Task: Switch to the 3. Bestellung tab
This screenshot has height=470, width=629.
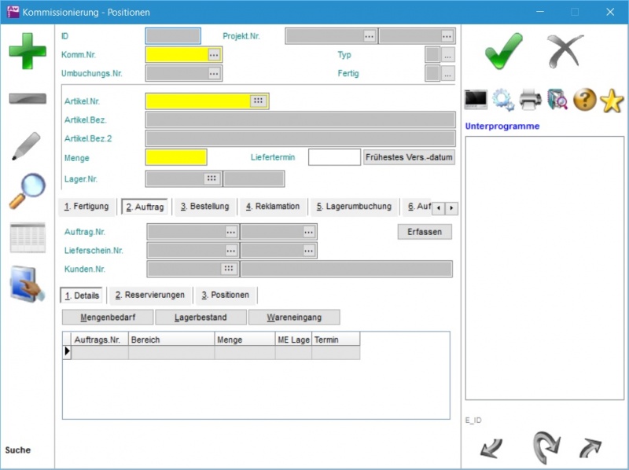Action: (x=204, y=207)
